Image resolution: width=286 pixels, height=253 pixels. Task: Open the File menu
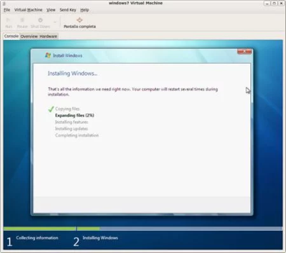point(7,10)
